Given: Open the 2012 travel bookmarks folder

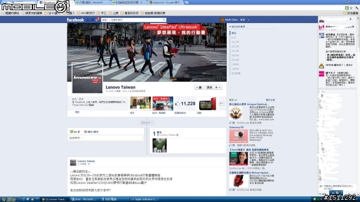Looking at the screenshot, I should pos(86,13).
